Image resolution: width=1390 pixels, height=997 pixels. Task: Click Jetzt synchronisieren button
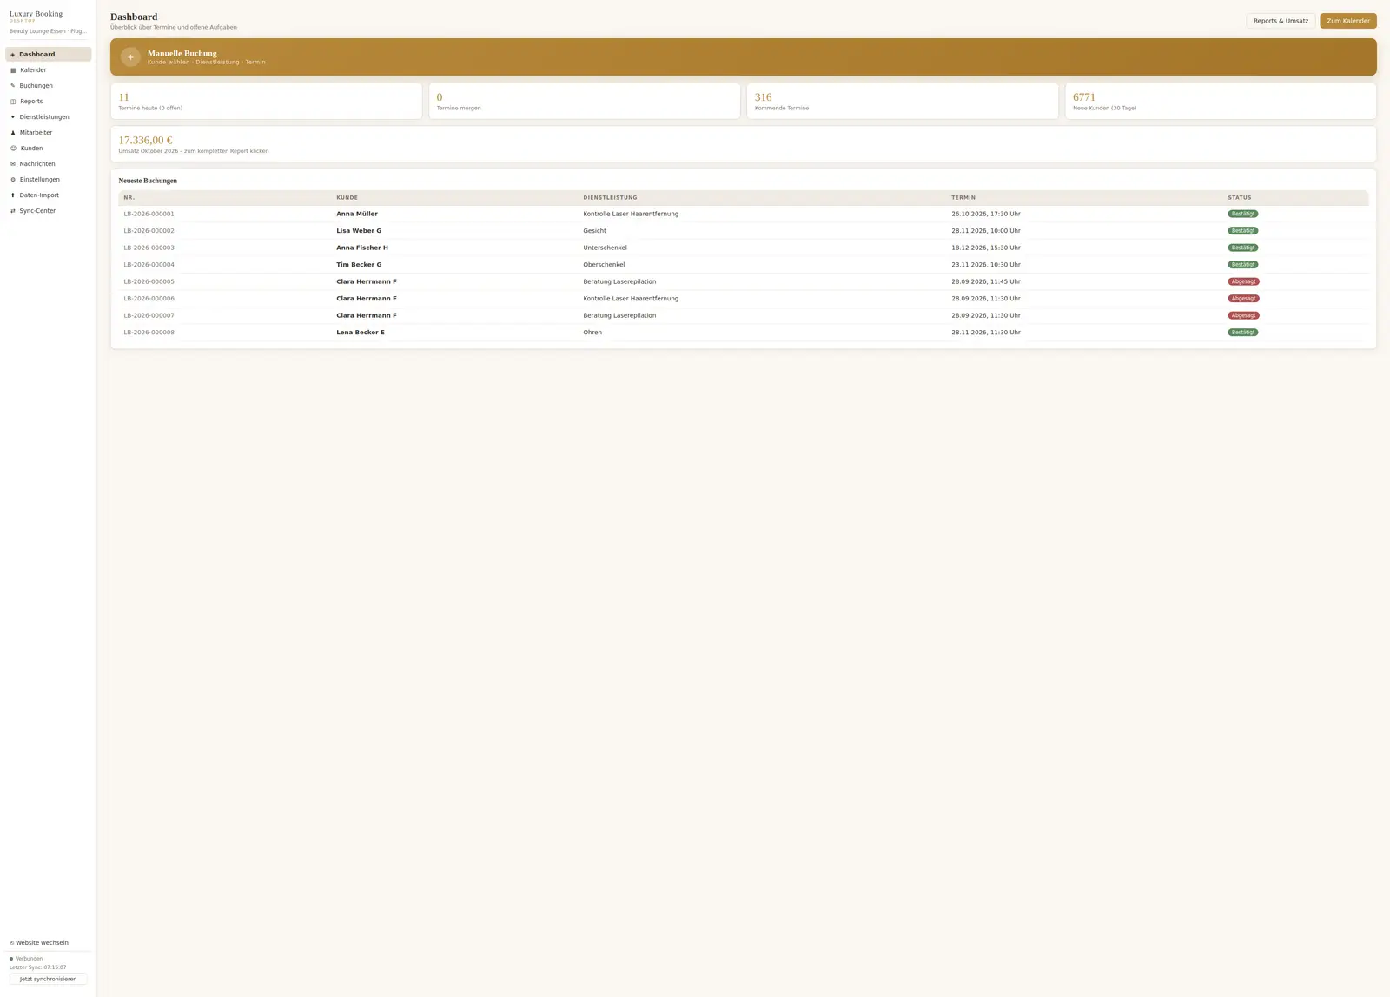point(49,979)
